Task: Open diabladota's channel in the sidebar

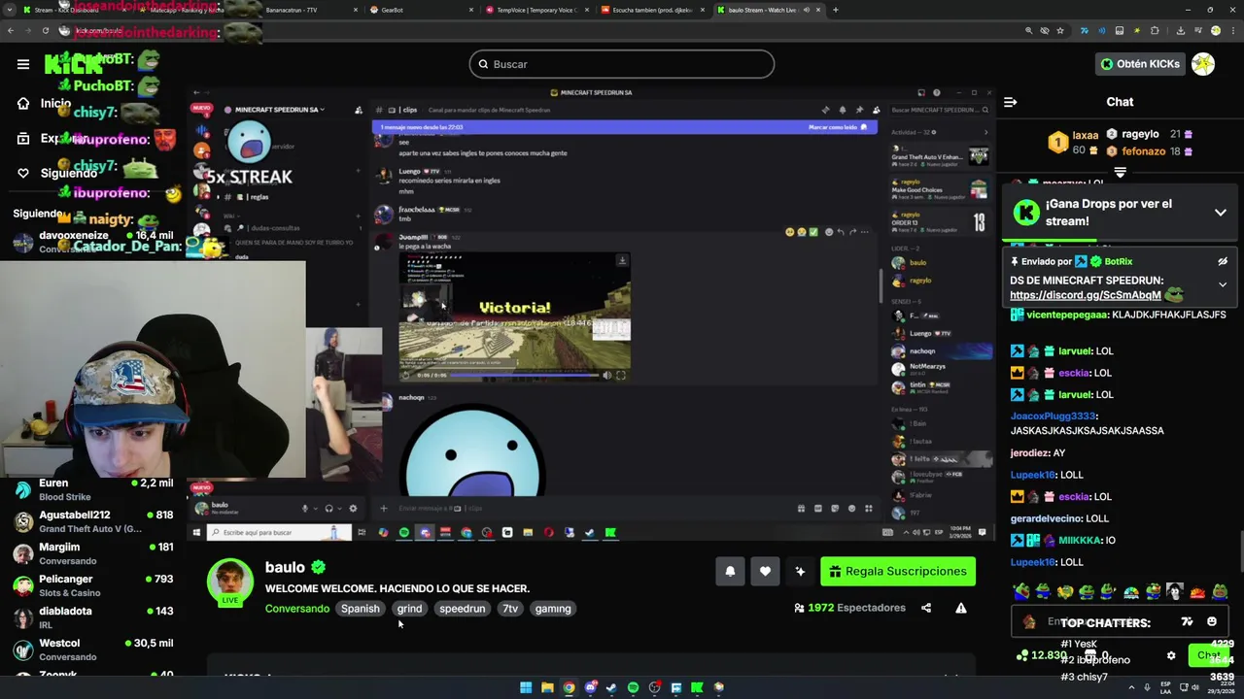Action: (93, 617)
